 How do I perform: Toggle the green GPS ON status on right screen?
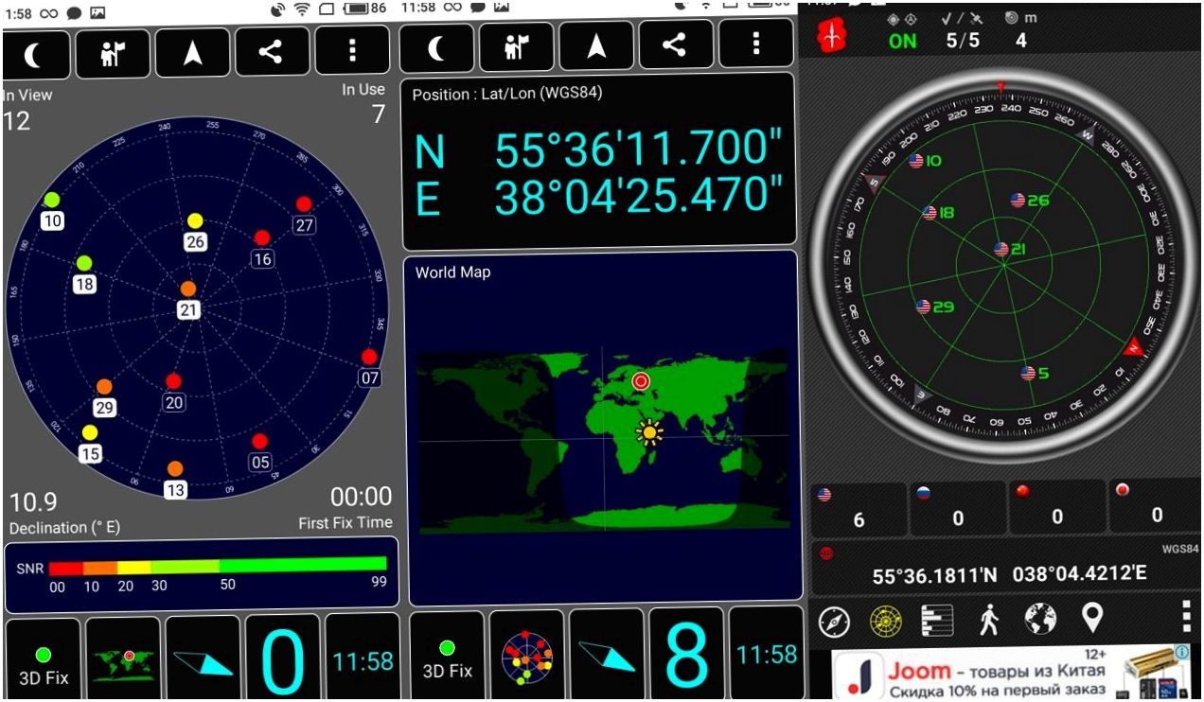coord(903,41)
